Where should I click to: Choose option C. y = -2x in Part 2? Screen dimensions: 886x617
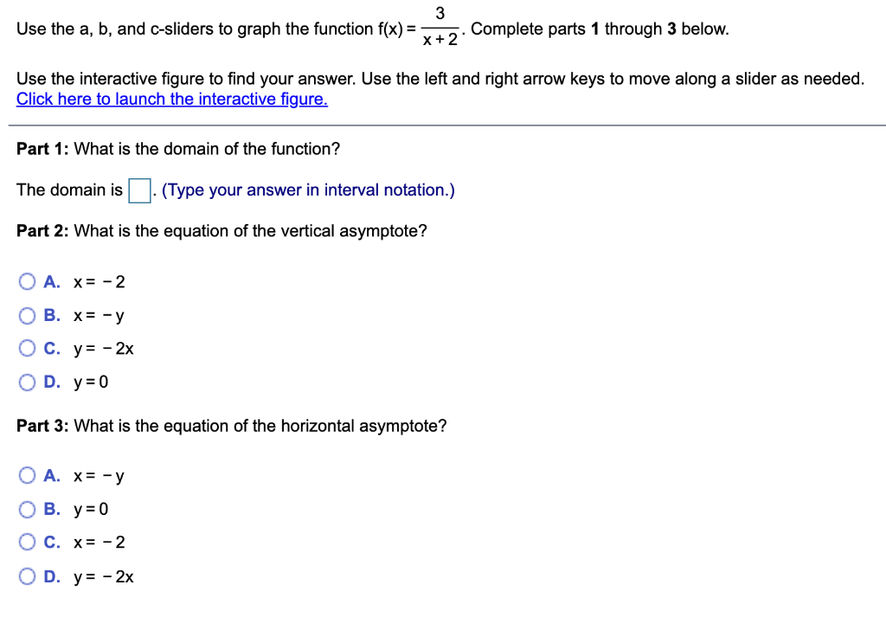tap(27, 348)
